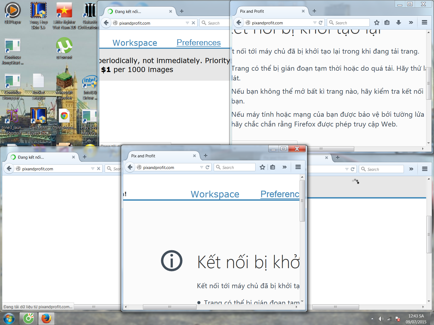Viewport: 434px width, 325px height.
Task: Select the uTorrent desktop icon
Action: pyautogui.click(x=64, y=48)
